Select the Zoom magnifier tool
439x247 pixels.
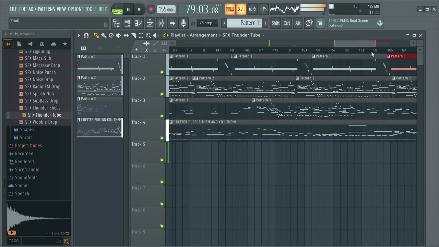tap(148, 35)
